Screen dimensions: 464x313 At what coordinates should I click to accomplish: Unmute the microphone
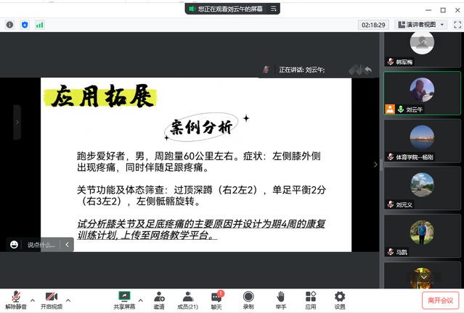[16, 298]
